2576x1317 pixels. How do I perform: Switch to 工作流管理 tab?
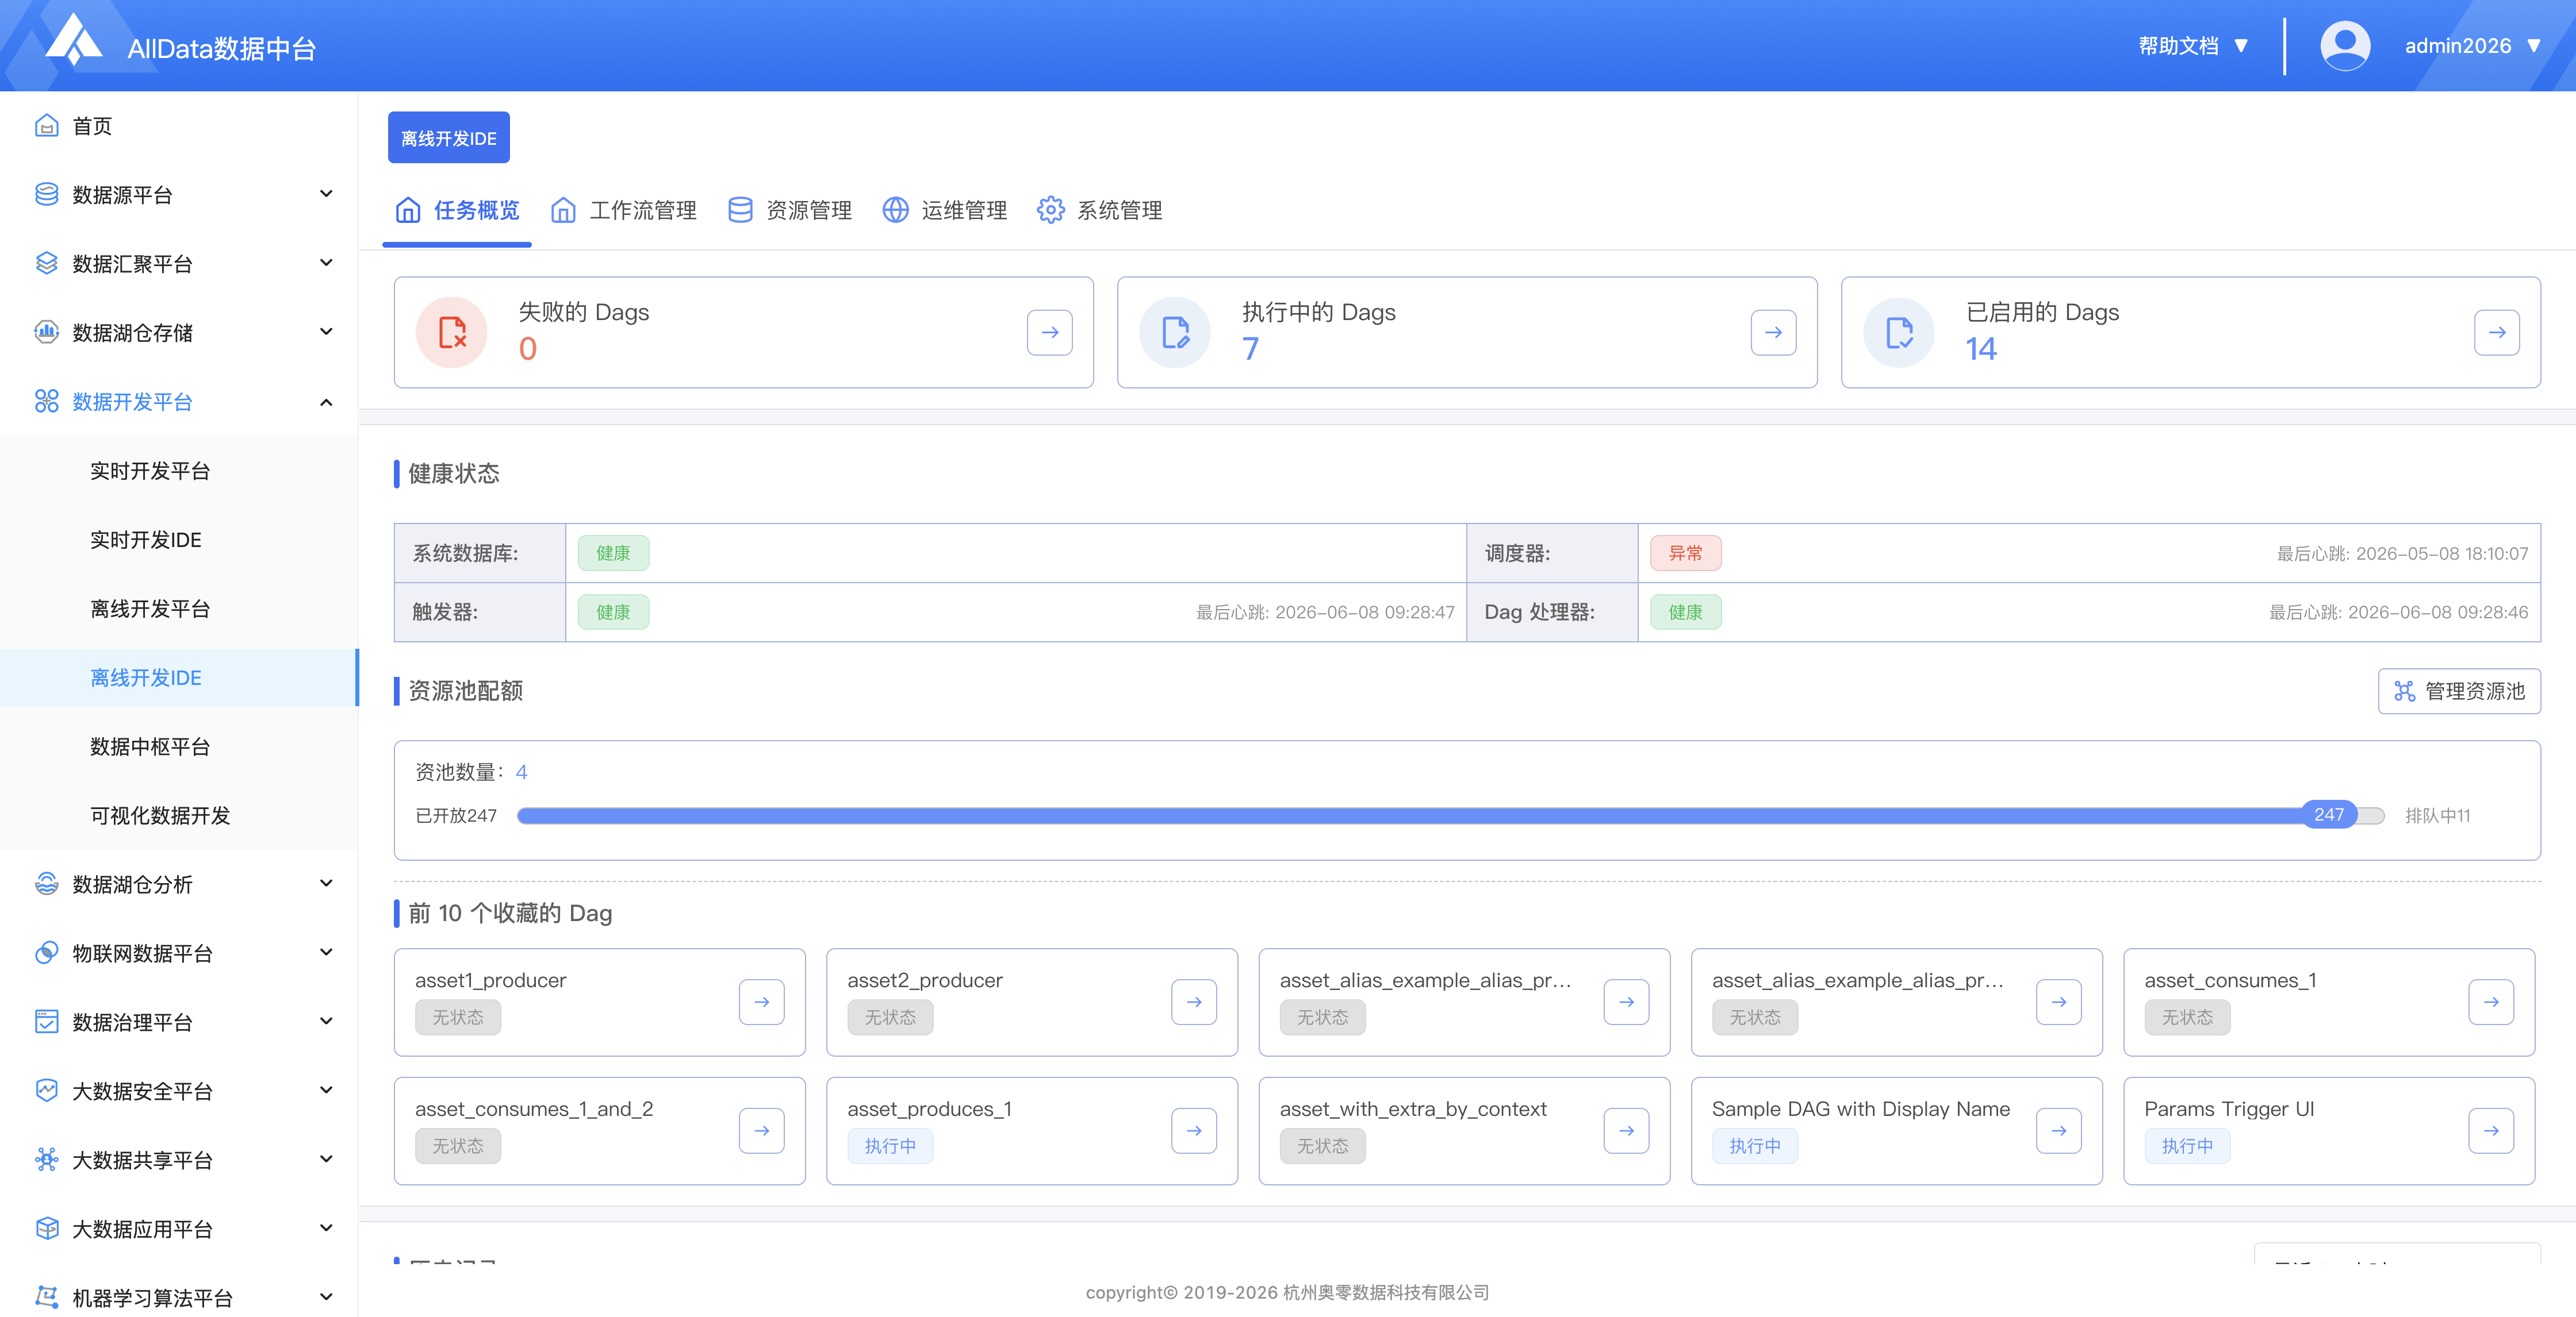click(623, 211)
